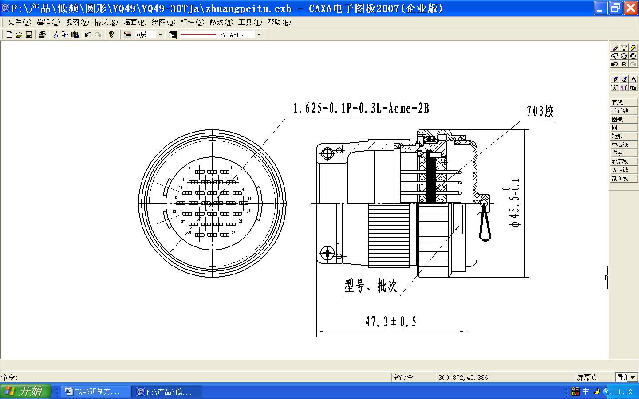This screenshot has height=399, width=639.
Task: Click the 矩形 rectangle button
Action: click(x=623, y=136)
